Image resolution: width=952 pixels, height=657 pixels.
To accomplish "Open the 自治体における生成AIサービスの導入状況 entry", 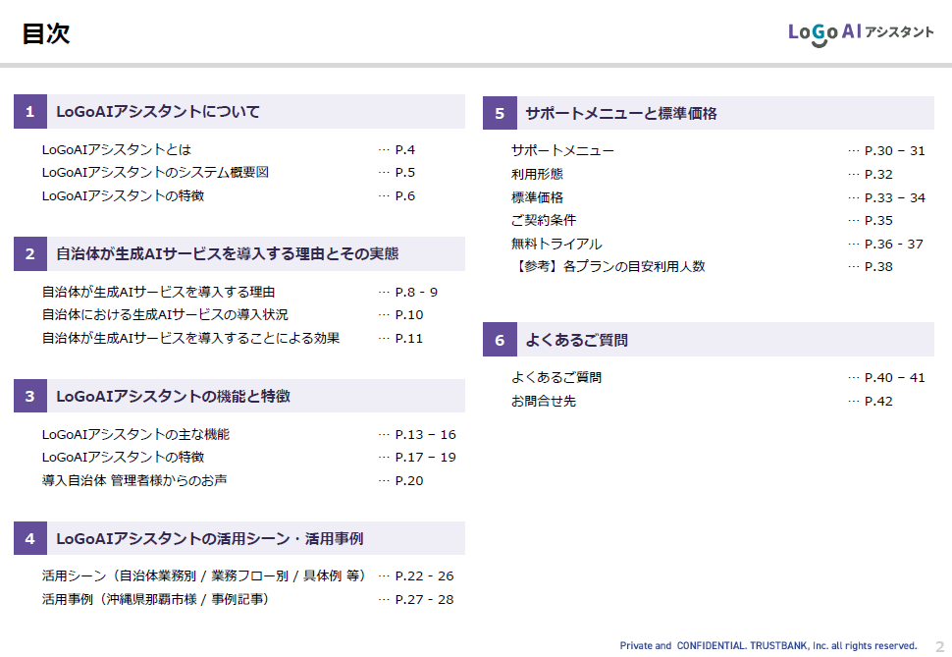I will pyautogui.click(x=165, y=315).
